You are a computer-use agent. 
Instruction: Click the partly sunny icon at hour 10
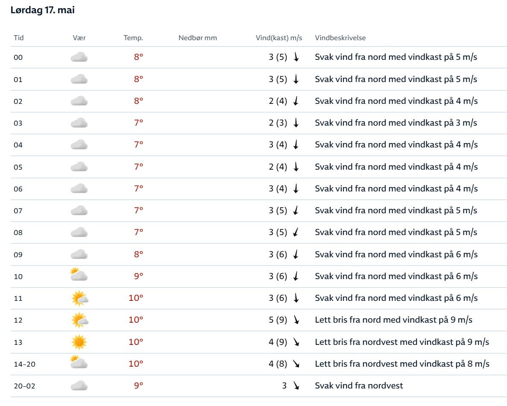[79, 276]
